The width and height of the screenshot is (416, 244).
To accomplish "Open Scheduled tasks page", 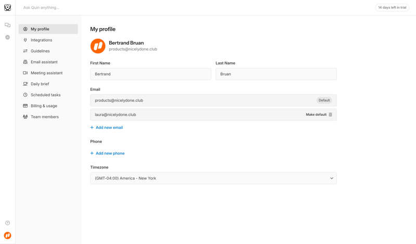I will click(45, 95).
